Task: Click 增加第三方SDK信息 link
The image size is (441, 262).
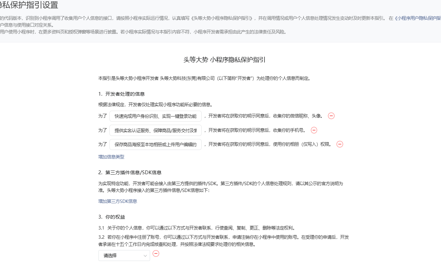Action: (118, 201)
